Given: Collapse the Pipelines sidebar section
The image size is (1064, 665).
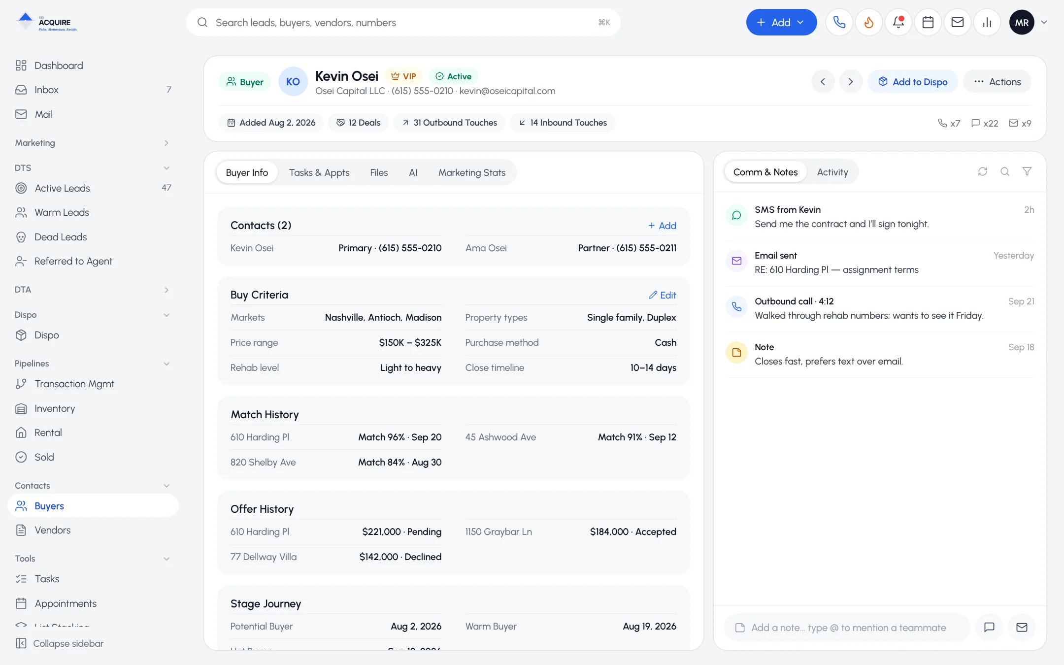Looking at the screenshot, I should click(166, 364).
